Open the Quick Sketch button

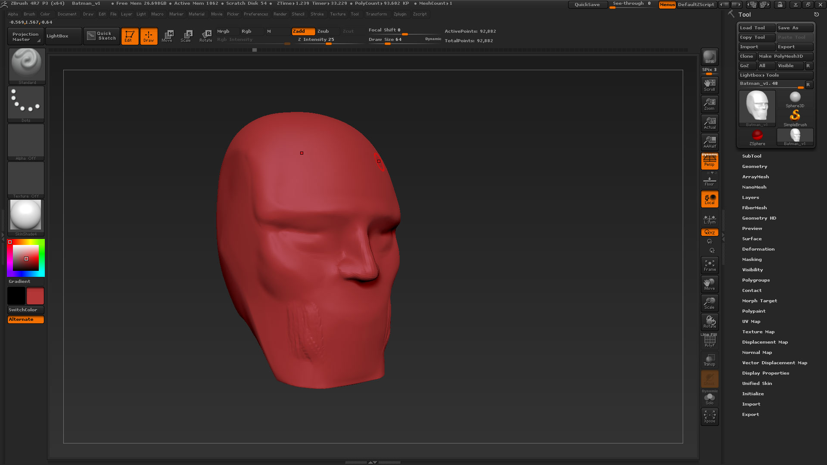(x=102, y=36)
